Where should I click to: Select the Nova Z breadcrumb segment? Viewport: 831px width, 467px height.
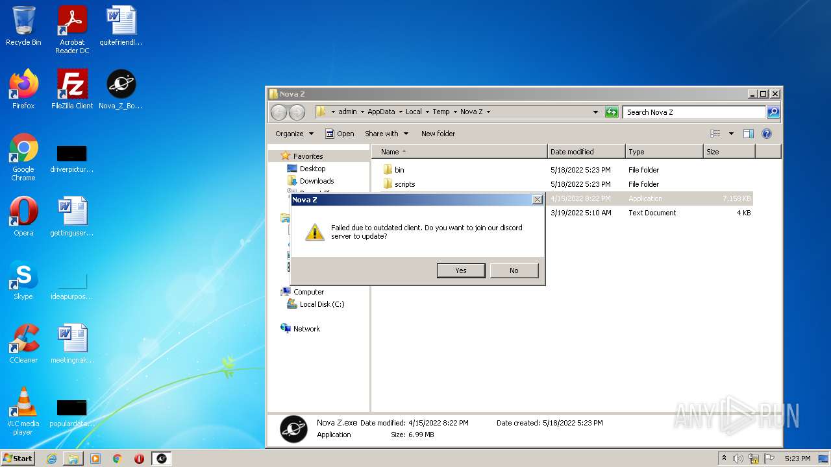coord(471,112)
